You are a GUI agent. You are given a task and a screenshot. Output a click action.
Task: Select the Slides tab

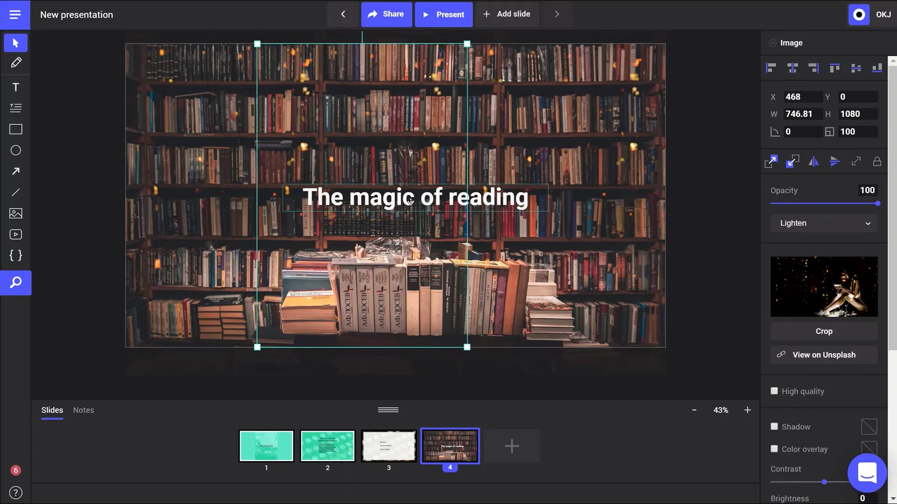pos(52,410)
